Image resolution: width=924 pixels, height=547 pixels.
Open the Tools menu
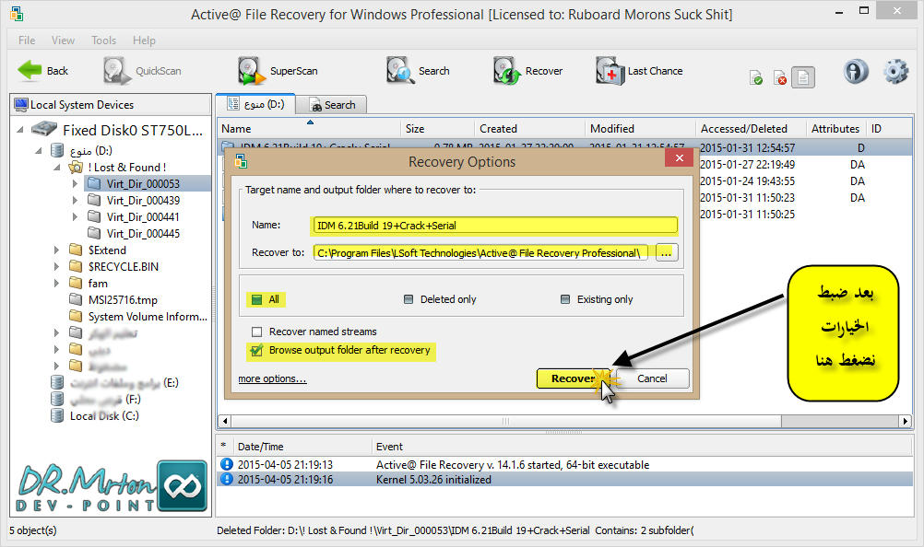103,40
